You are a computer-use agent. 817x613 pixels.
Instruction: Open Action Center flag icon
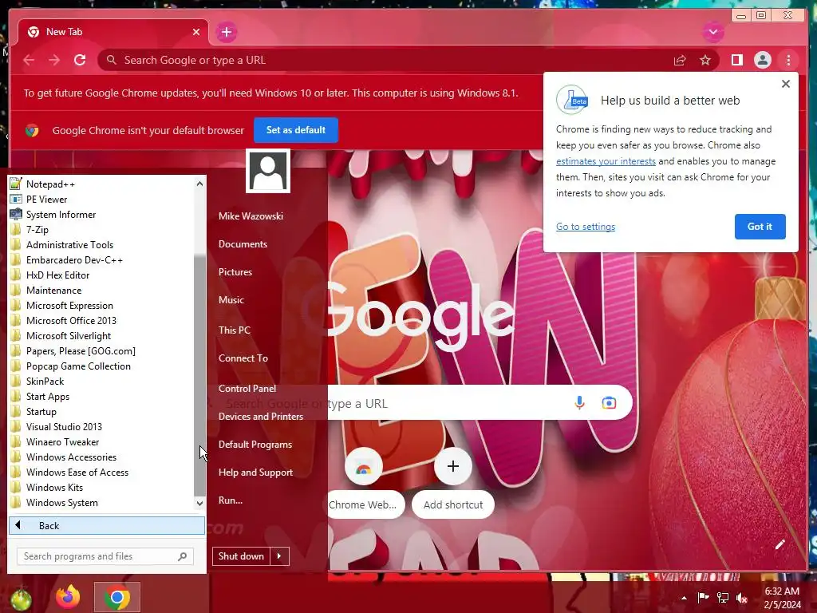coord(703,597)
